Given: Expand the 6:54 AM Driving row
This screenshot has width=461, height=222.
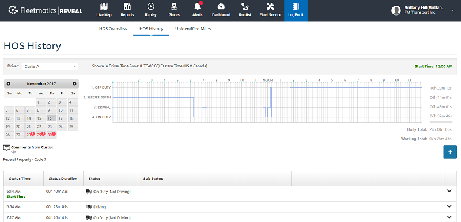Looking at the screenshot, I should coord(449,206).
